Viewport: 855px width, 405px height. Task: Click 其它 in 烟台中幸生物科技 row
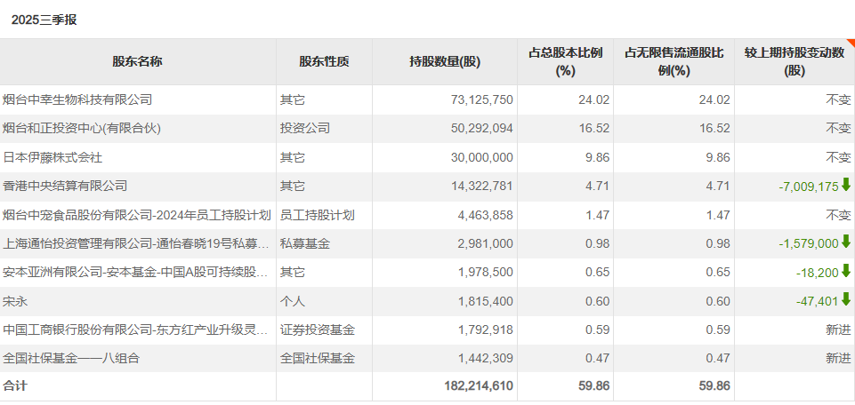[x=293, y=99]
